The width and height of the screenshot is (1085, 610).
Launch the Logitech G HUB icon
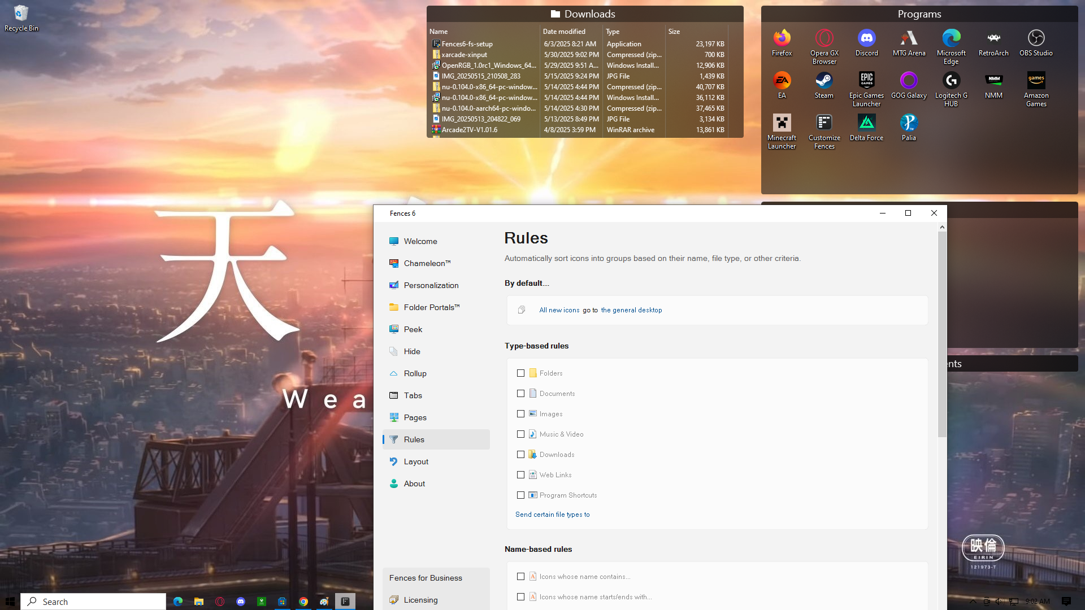[951, 89]
